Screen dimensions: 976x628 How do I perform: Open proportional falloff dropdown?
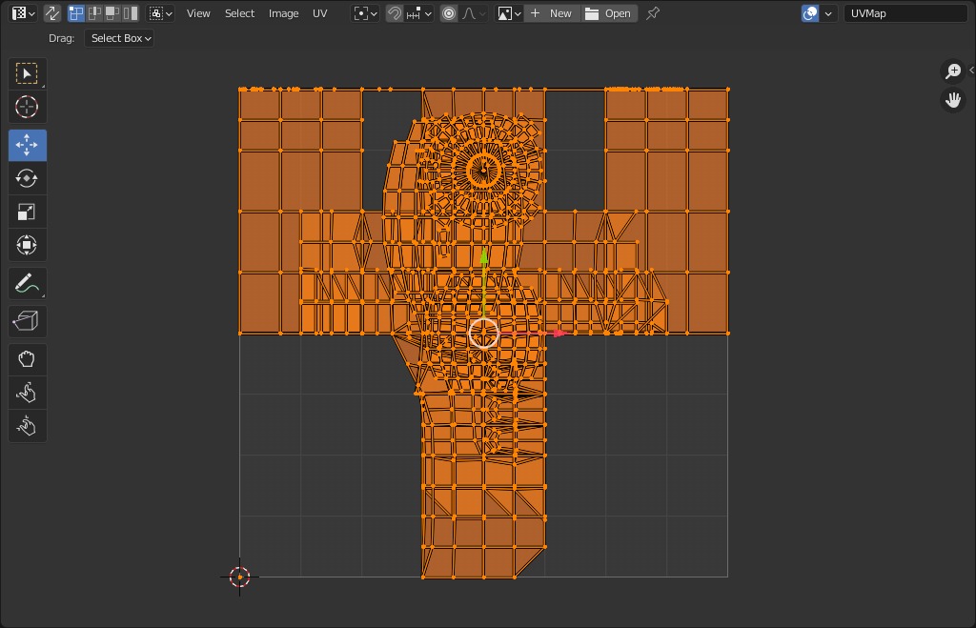(474, 13)
